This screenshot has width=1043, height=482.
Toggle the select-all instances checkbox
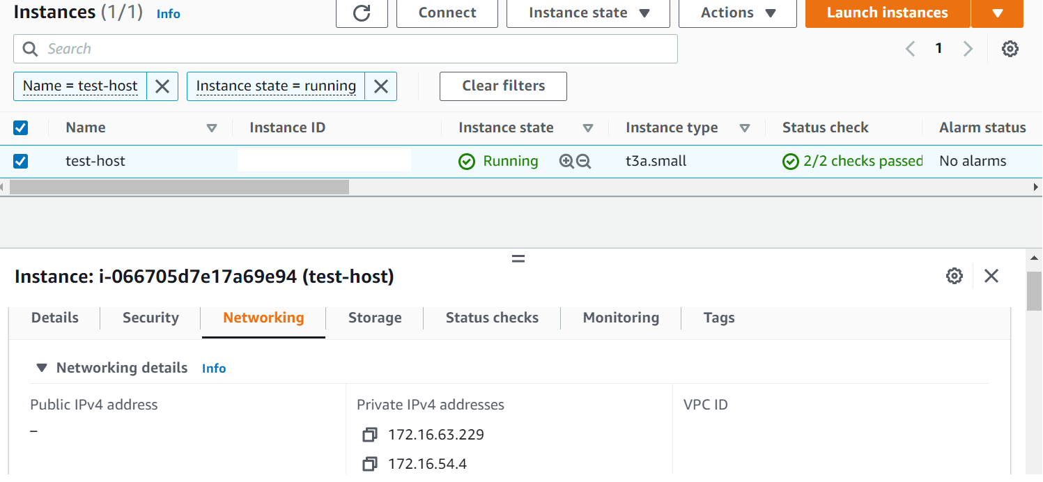click(x=21, y=127)
